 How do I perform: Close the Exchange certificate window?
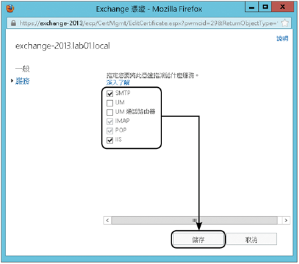tap(282, 7)
